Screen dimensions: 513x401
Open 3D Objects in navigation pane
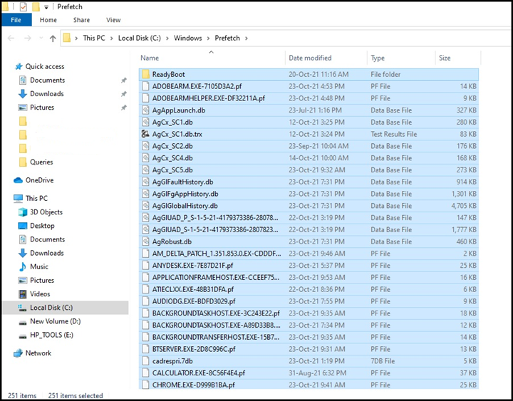click(x=46, y=212)
